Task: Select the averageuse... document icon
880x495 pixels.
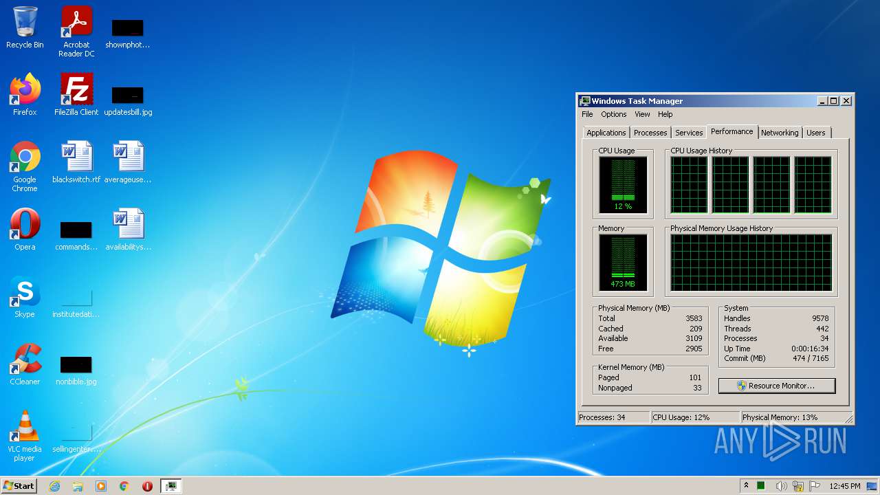Action: pyautogui.click(x=128, y=162)
